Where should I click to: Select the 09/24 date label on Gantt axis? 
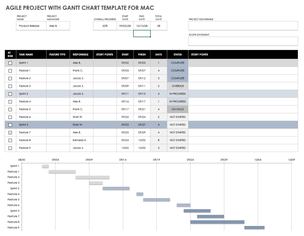coord(190,160)
